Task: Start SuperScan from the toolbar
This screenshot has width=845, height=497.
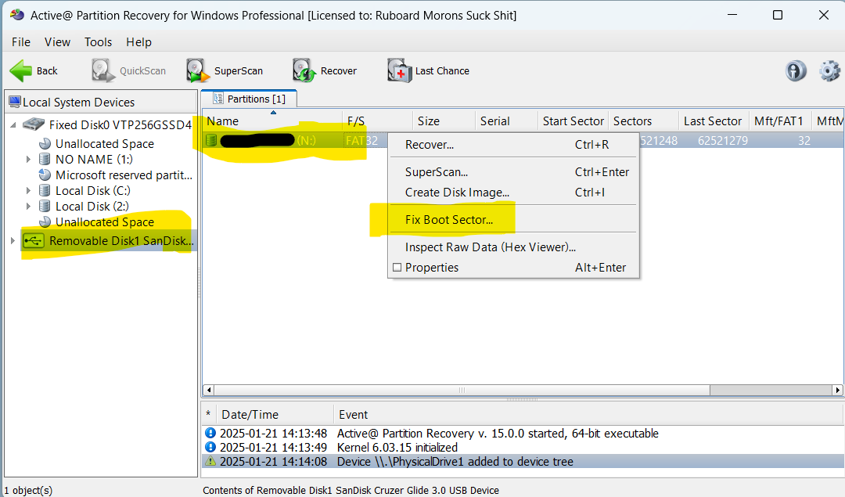Action: point(225,70)
